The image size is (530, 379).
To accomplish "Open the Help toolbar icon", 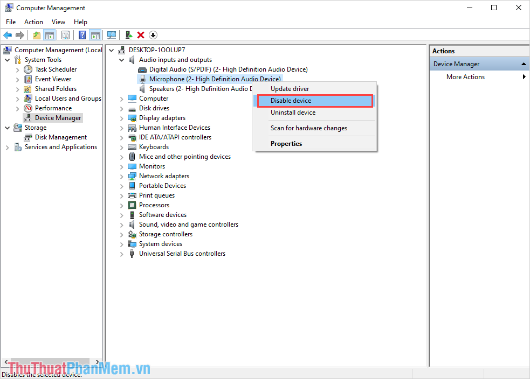I will [82, 35].
